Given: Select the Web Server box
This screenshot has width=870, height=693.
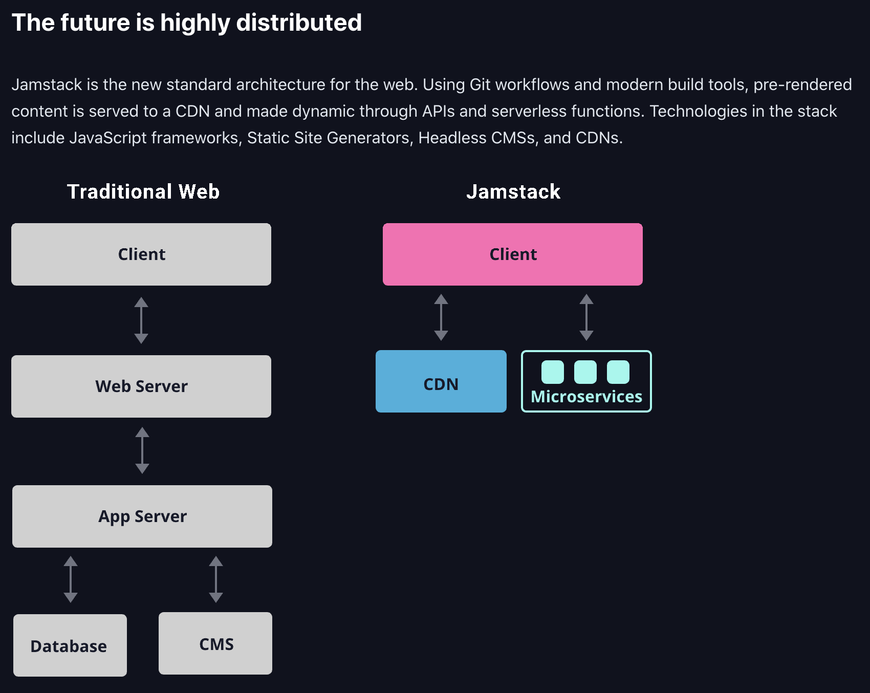Looking at the screenshot, I should coord(141,386).
